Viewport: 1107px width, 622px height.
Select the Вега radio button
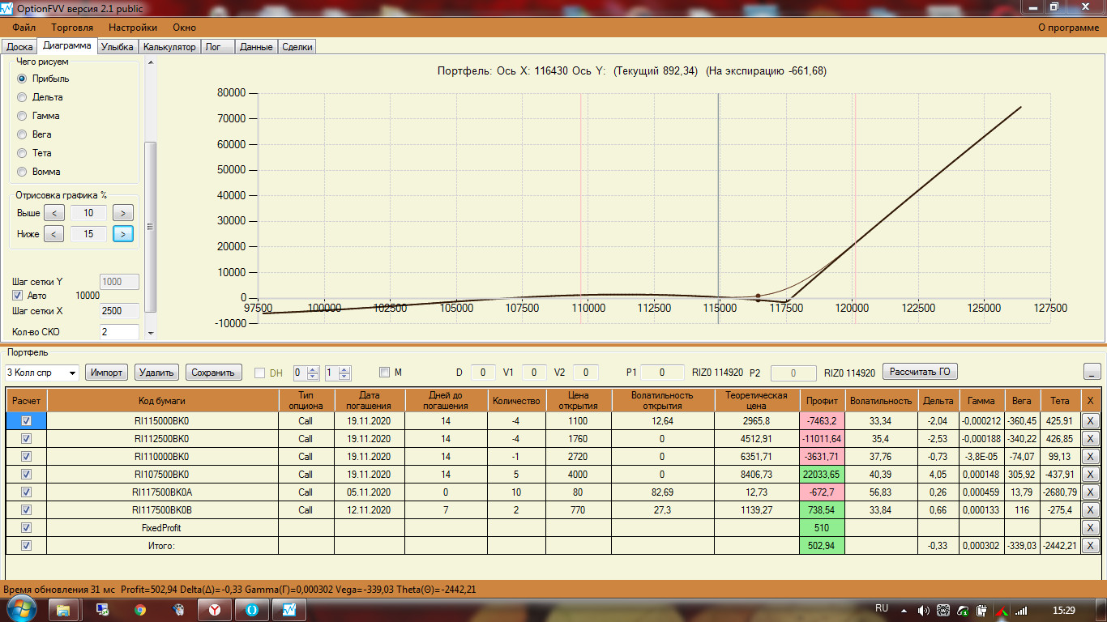pyautogui.click(x=22, y=134)
